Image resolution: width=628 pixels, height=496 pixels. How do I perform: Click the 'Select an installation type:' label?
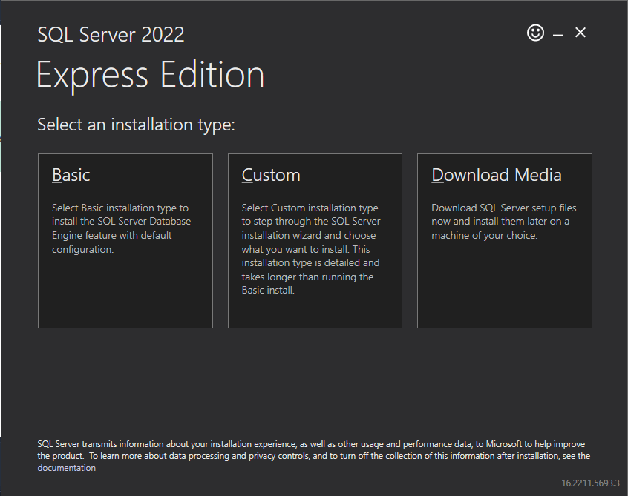136,125
